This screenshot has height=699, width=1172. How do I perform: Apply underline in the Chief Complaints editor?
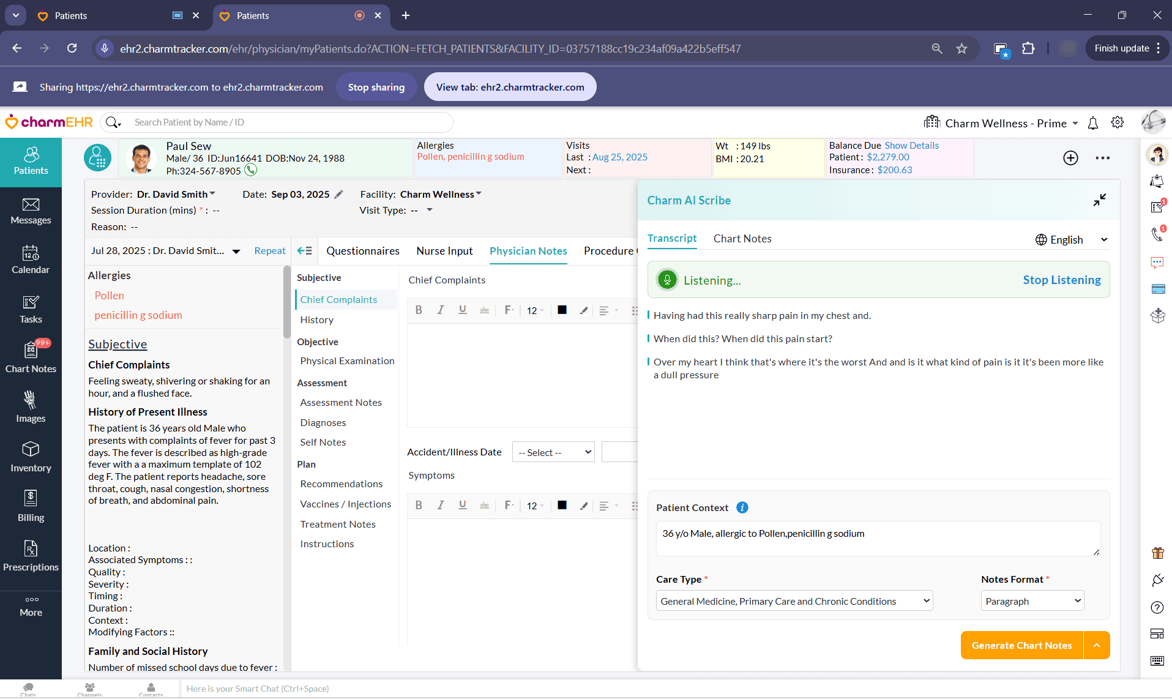pos(463,310)
